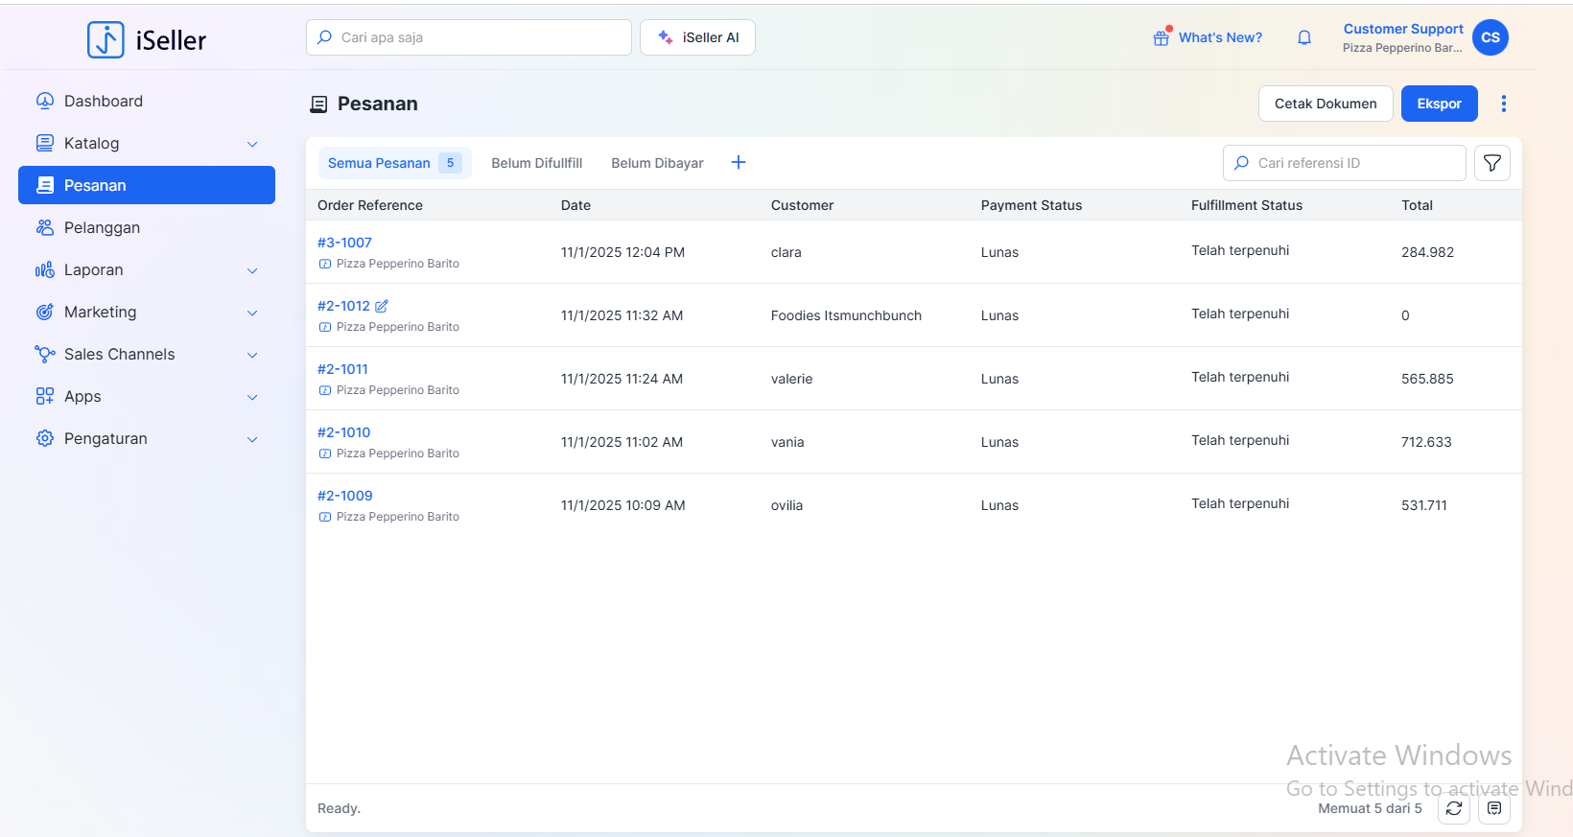The height and width of the screenshot is (837, 1573).
Task: Click the message icon in bottom-right corner
Action: 1493,808
